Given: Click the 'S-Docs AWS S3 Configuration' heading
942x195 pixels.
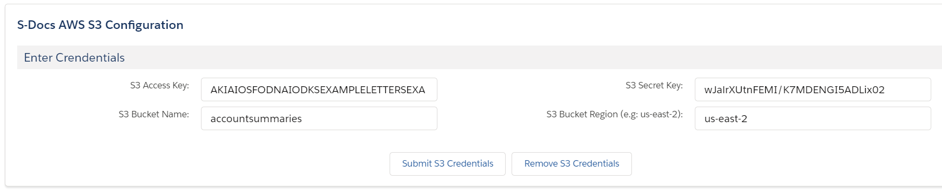Looking at the screenshot, I should (100, 25).
